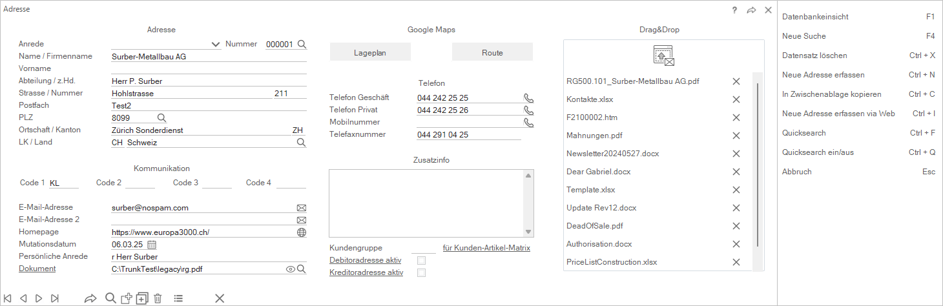This screenshot has width=943, height=306.
Task: Remove Kontakte.xlsx with its X icon
Action: (x=736, y=99)
